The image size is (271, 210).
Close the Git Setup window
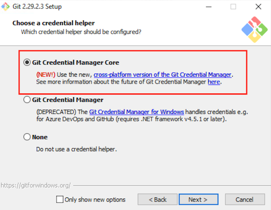[x=258, y=7]
